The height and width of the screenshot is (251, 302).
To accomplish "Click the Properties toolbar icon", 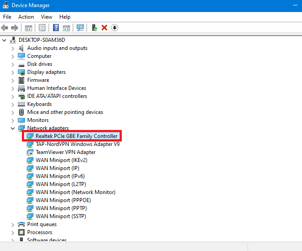I will (42, 28).
